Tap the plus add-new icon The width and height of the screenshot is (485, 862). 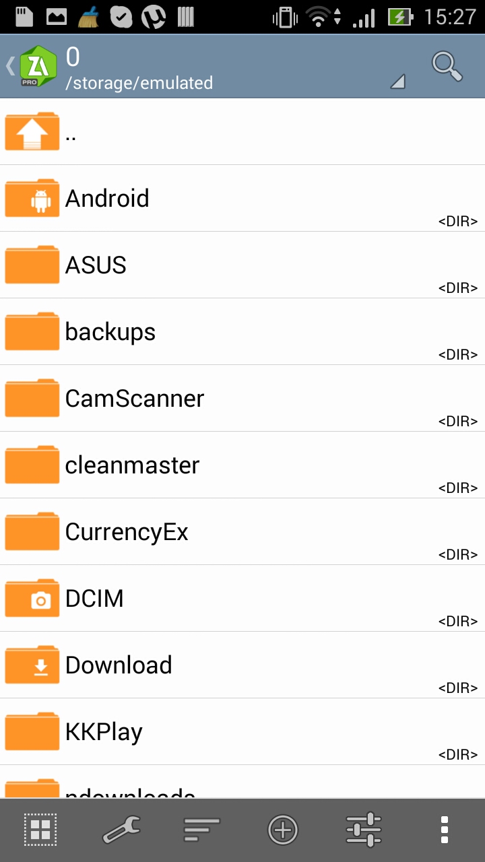tap(283, 830)
